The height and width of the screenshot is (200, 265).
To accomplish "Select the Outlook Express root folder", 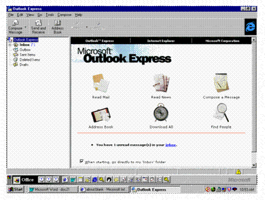I will coord(26,40).
